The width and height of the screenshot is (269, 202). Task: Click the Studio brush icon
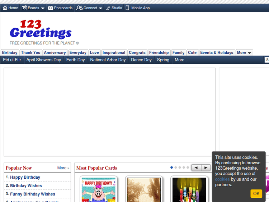108,8
